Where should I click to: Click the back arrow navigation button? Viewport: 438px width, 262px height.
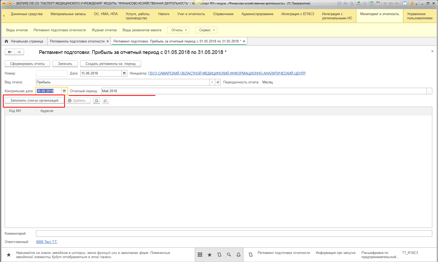pyautogui.click(x=10, y=52)
